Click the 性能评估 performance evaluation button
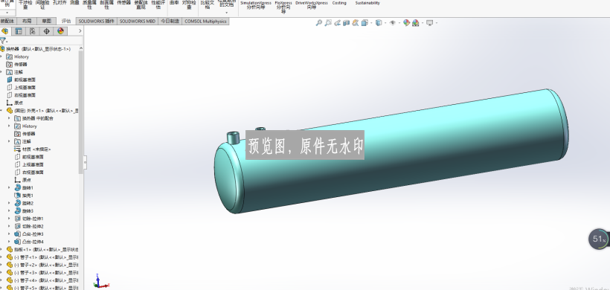 click(158, 4)
